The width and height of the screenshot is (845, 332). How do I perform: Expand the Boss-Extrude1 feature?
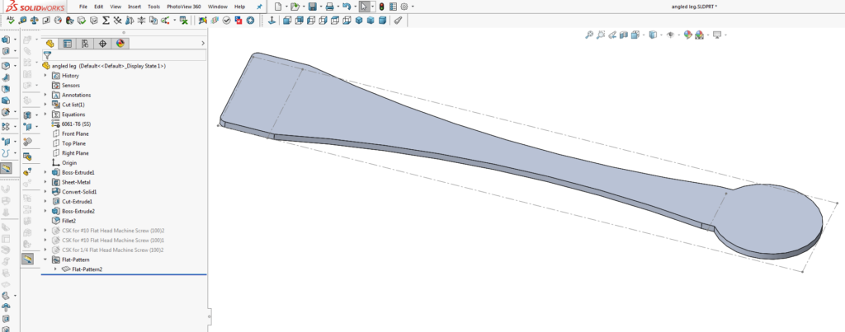coord(46,172)
